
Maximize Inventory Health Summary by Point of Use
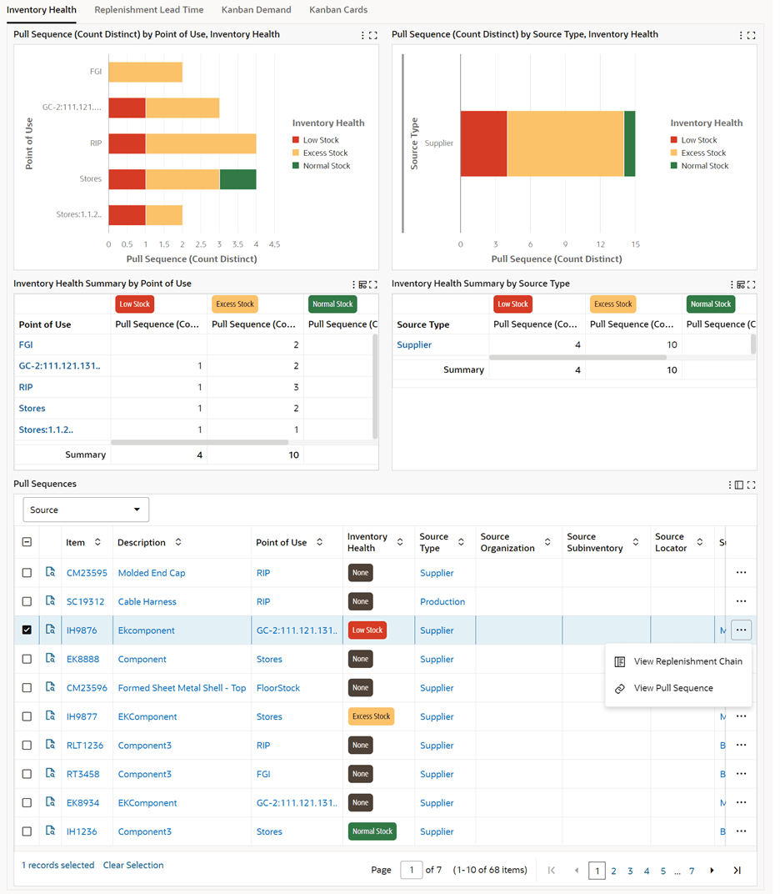coord(373,284)
